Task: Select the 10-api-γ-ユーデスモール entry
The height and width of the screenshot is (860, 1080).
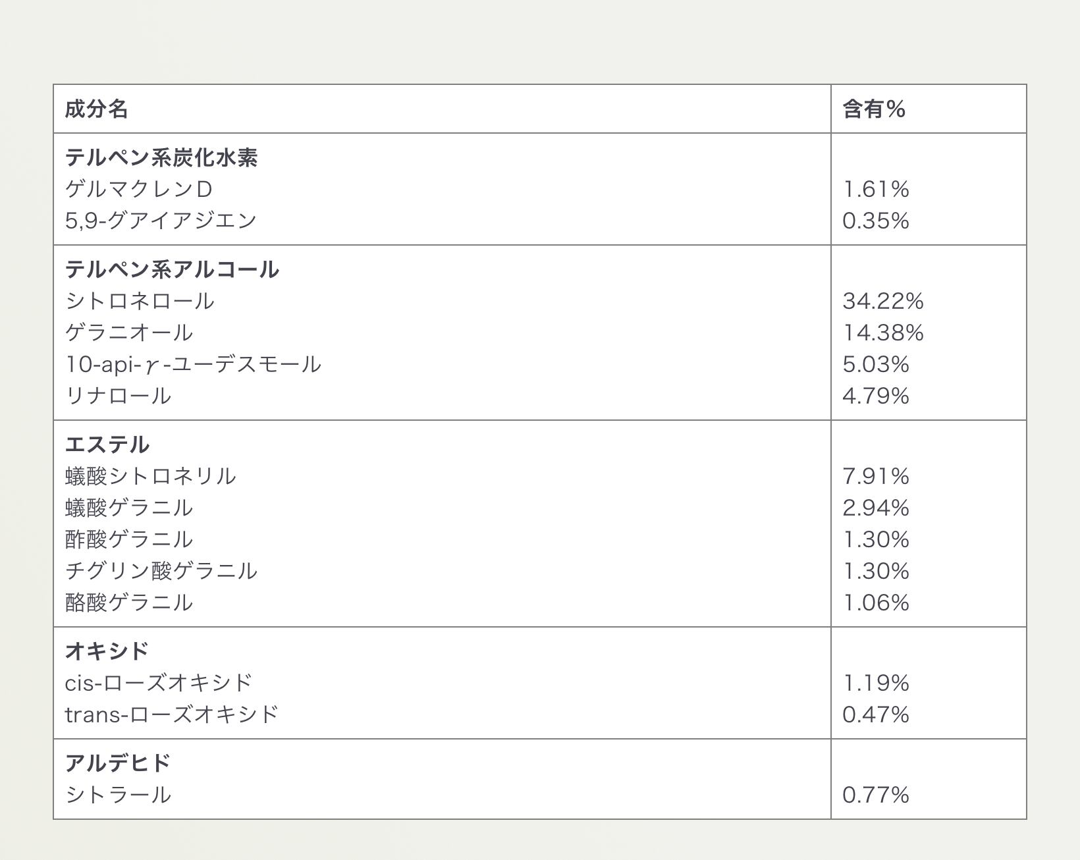Action: pos(193,364)
